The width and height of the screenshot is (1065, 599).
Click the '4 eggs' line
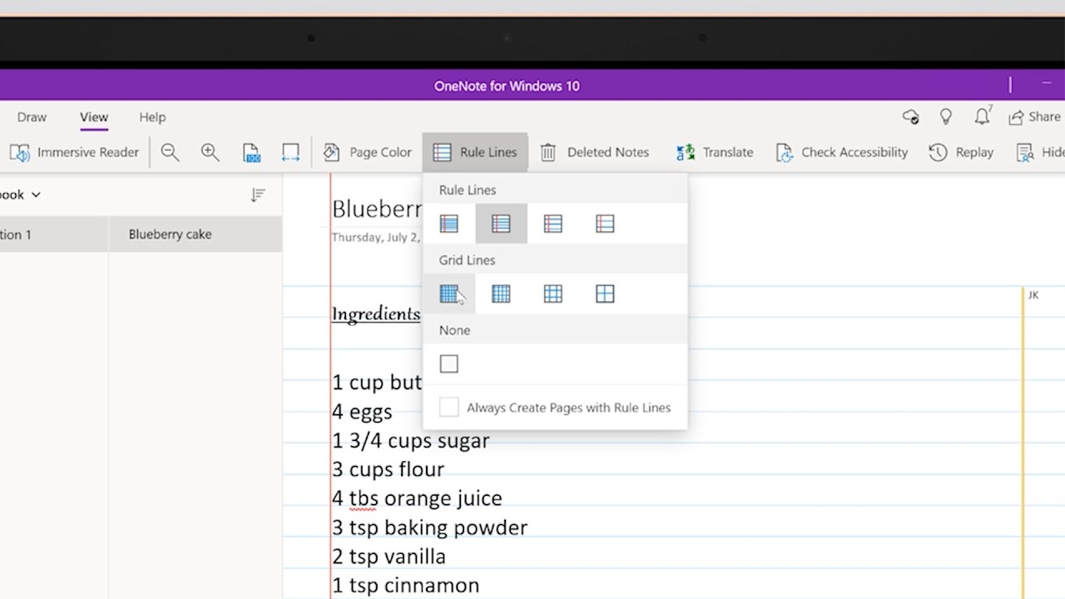point(362,412)
